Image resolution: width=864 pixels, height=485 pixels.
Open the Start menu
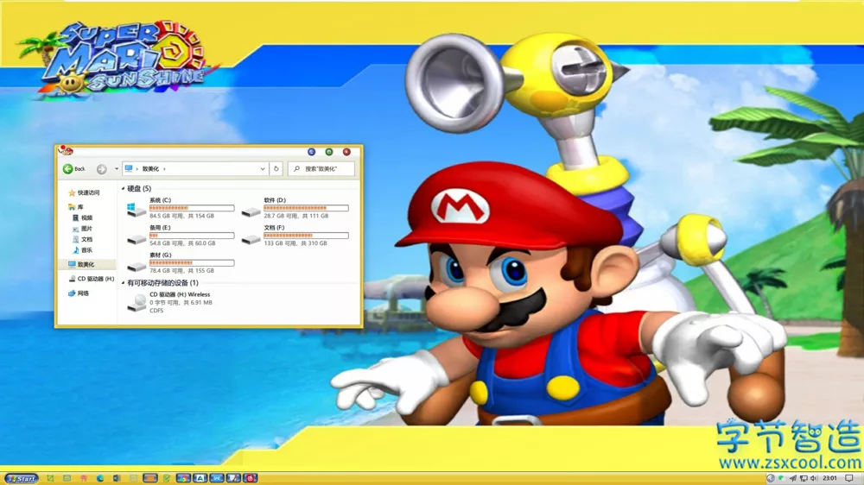[x=22, y=478]
